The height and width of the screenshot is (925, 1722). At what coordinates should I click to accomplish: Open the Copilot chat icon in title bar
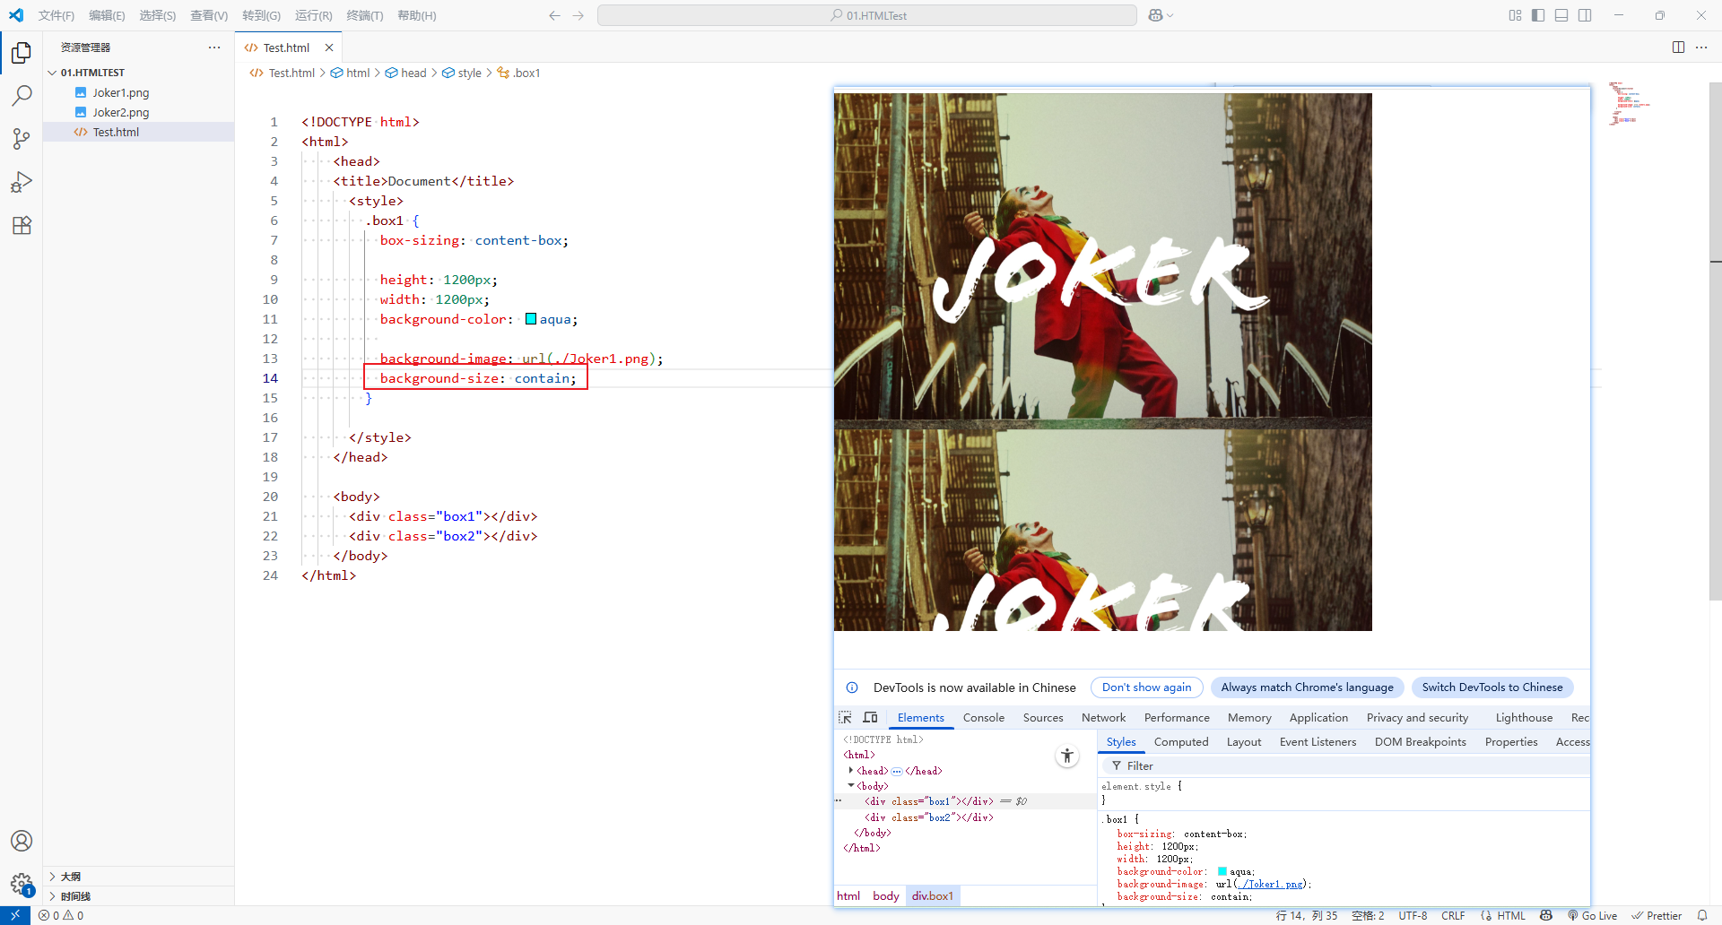(1155, 15)
